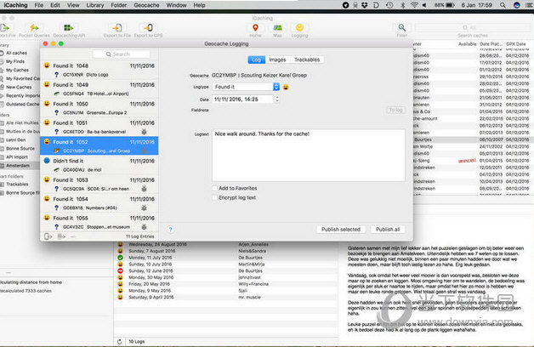Viewport: 534px width, 347px height.
Task: Select My Finds in the sidebar
Action: [15, 61]
